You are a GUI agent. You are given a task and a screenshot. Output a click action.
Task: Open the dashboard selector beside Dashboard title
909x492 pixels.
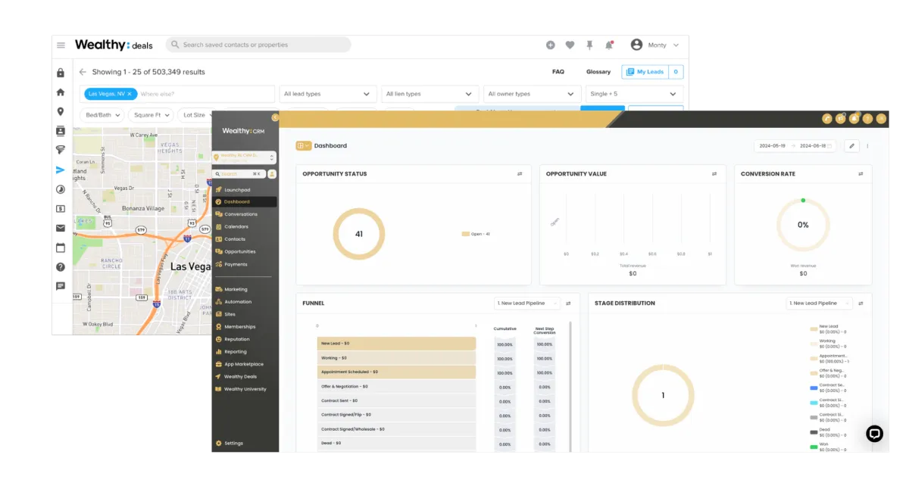coord(303,146)
